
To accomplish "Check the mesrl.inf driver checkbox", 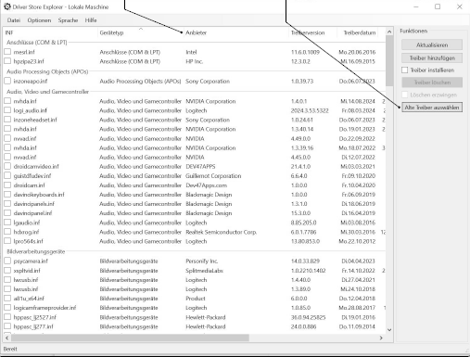I will tap(7, 52).
